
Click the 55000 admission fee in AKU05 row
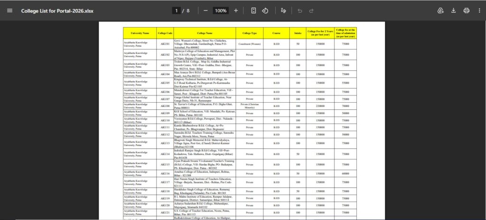(346, 83)
